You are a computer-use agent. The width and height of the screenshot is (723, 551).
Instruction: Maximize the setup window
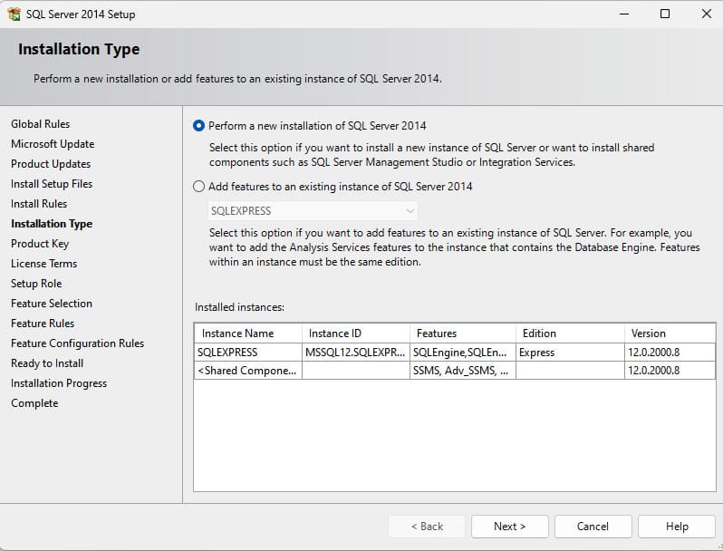pyautogui.click(x=665, y=14)
